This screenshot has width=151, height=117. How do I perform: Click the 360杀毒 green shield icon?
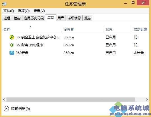[12, 45]
